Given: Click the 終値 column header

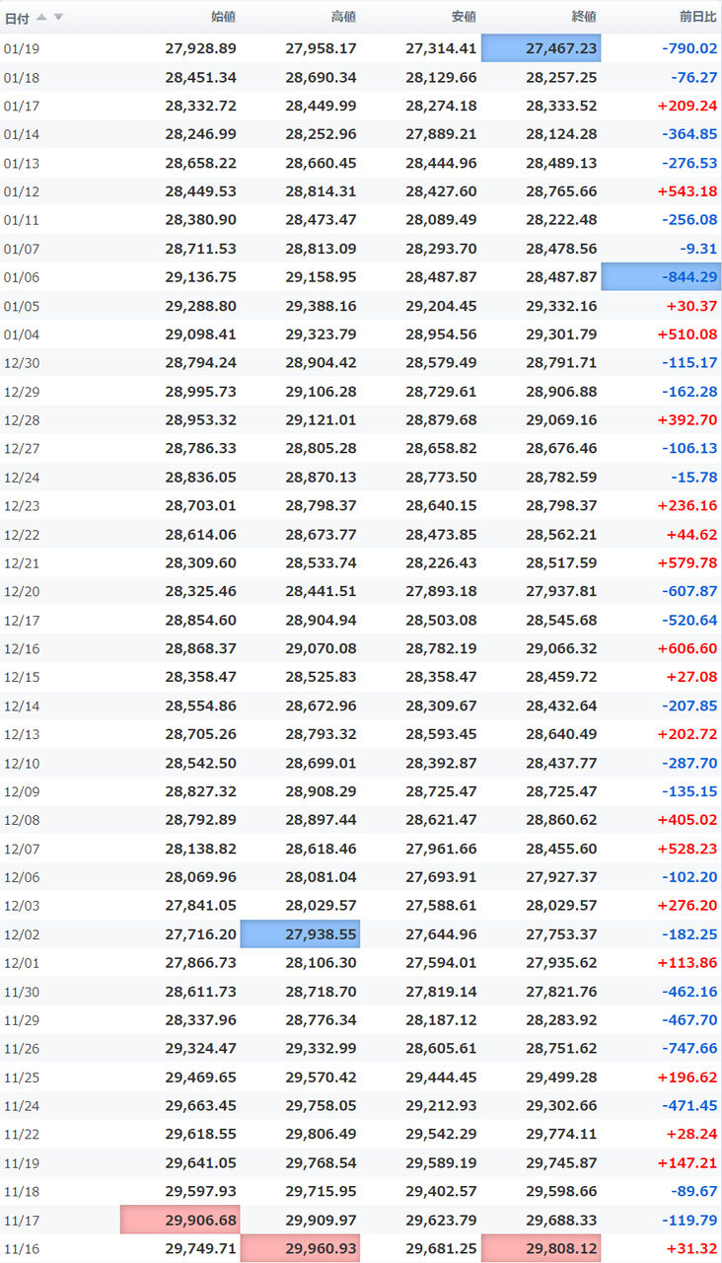Looking at the screenshot, I should (x=585, y=17).
